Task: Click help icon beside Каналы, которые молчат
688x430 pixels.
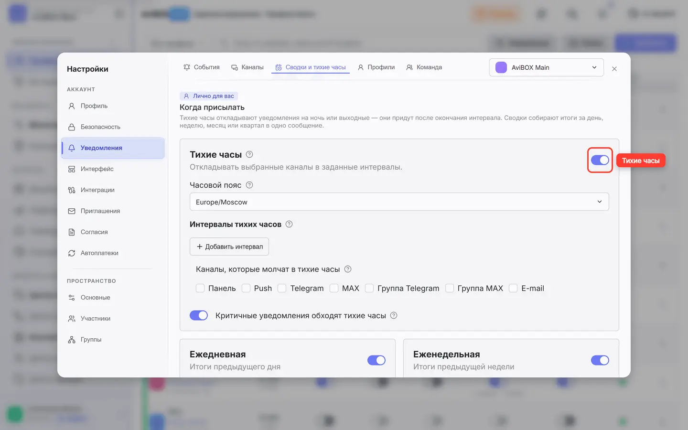Action: [348, 269]
